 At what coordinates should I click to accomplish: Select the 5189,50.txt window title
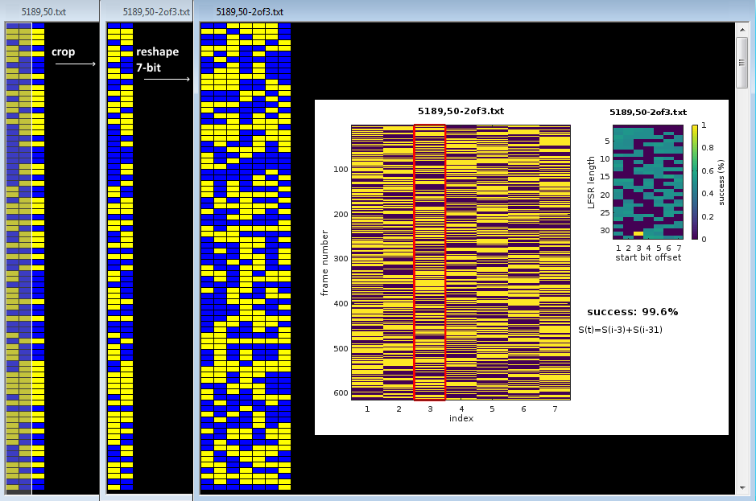(x=43, y=11)
